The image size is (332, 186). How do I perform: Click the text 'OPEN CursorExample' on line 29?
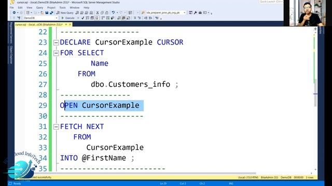(100, 105)
